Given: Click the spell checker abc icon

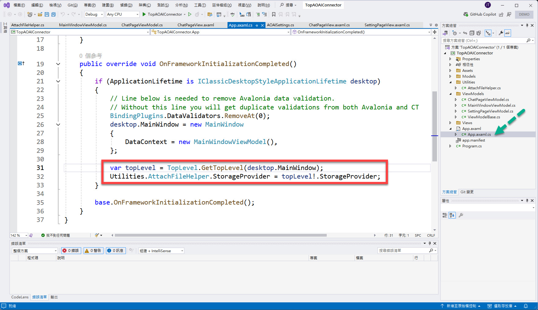Looking at the screenshot, I should pyautogui.click(x=233, y=14).
